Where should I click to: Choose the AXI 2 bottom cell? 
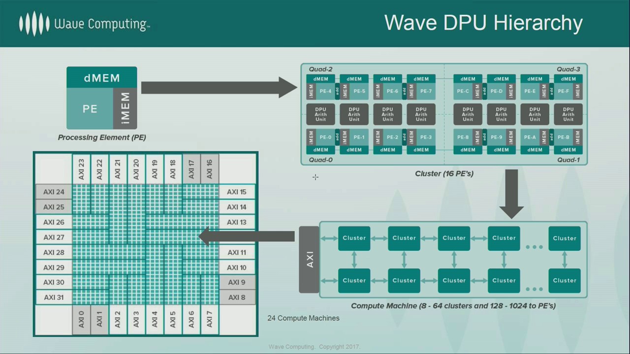pyautogui.click(x=118, y=320)
